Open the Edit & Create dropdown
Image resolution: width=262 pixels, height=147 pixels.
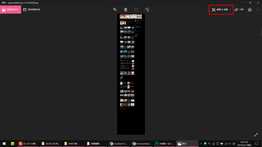[x=221, y=10]
